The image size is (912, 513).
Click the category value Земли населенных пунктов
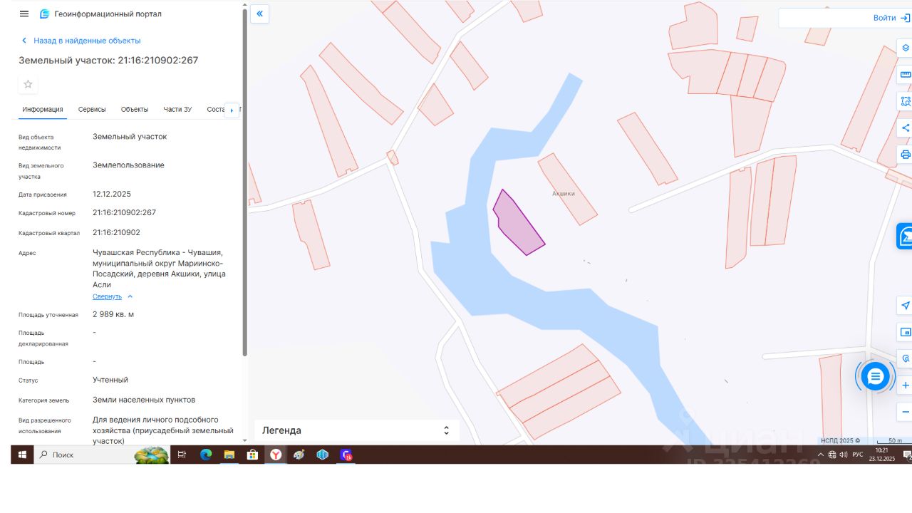[x=144, y=400]
